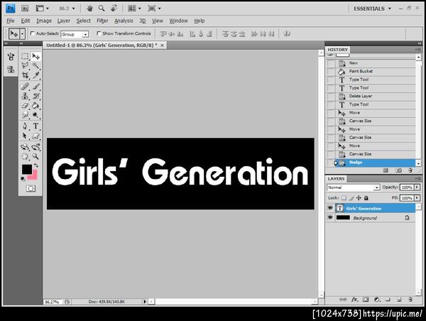Select the Hand tool in toolbox
The height and width of the screenshot is (321, 426).
25,156
